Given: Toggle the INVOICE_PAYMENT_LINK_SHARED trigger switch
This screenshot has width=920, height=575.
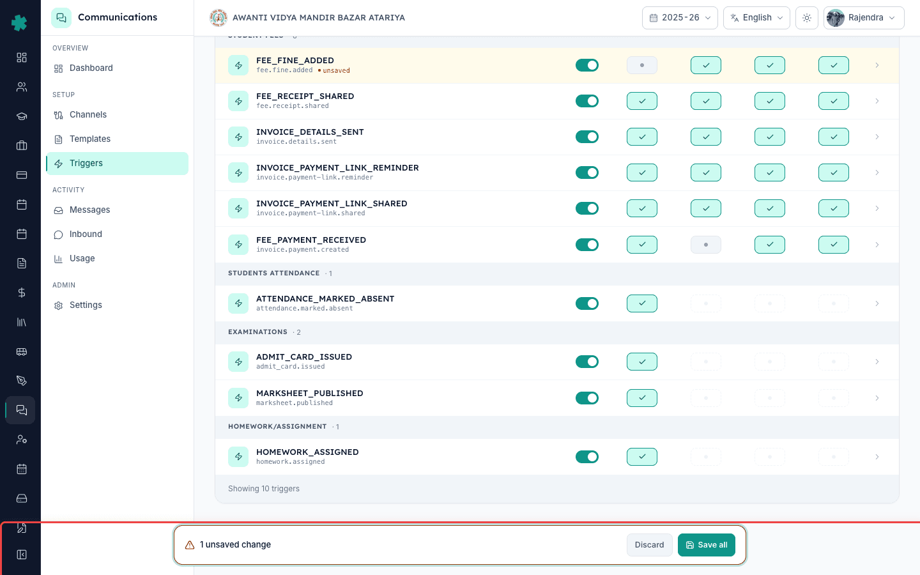Looking at the screenshot, I should [587, 208].
